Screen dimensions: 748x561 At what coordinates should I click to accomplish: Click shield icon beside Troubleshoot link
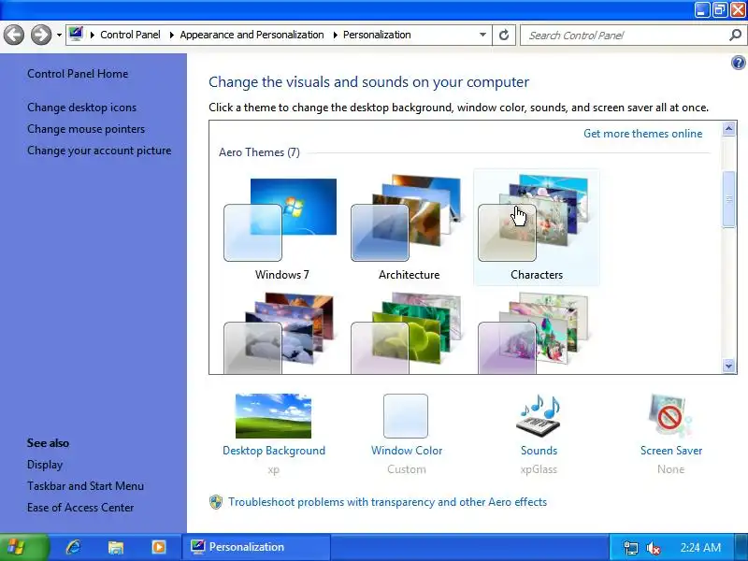click(216, 502)
